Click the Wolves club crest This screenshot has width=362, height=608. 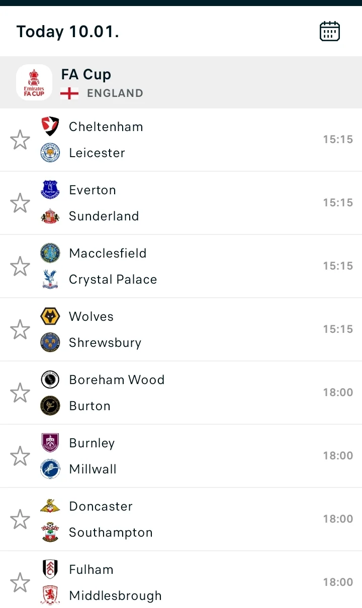(50, 316)
